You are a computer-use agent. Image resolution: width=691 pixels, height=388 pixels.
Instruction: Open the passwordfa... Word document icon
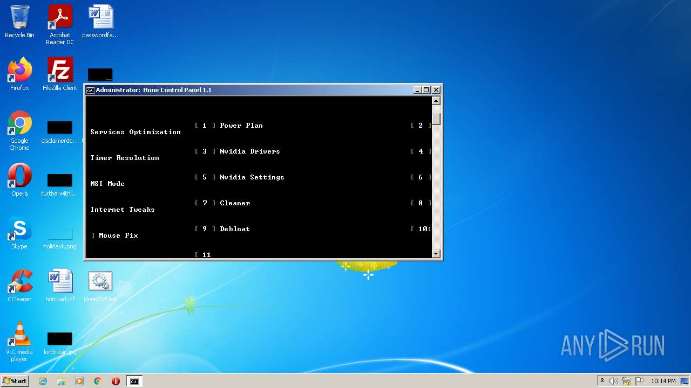100,22
